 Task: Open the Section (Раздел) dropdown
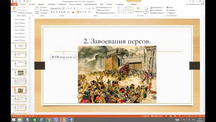point(44,13)
